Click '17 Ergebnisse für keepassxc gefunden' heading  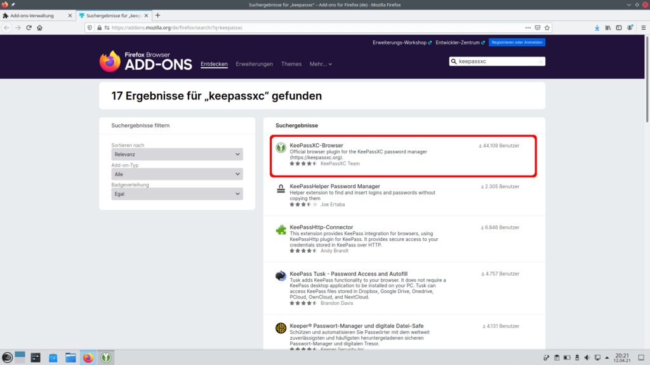216,96
